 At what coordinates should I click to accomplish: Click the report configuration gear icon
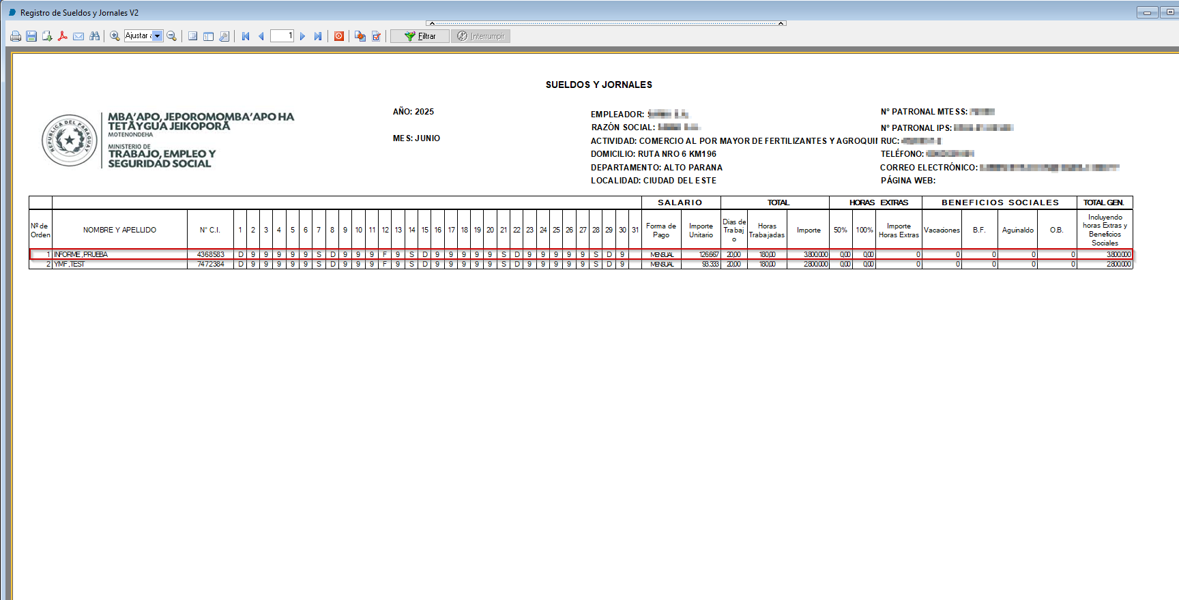pos(360,36)
